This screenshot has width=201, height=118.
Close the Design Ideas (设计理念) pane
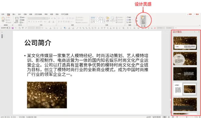(x=199, y=32)
